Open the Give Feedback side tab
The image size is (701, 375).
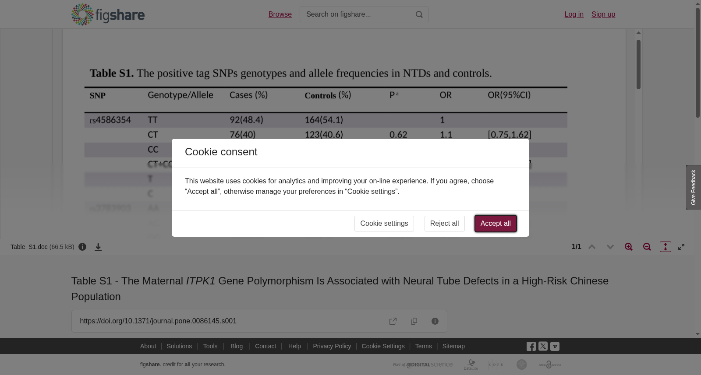694,187
